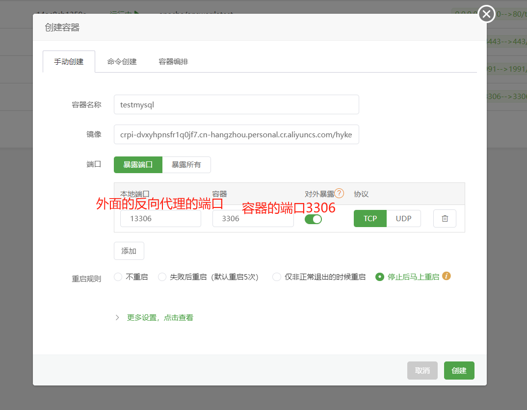527x410 pixels.
Task: Choose 失败后重启 (默认重启5次) option
Action: 162,277
